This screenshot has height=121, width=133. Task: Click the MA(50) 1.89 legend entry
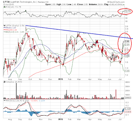(x=10, y=28)
